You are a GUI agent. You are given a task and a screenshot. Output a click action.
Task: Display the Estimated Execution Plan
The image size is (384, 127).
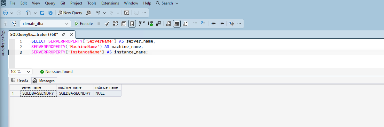[x=115, y=24]
